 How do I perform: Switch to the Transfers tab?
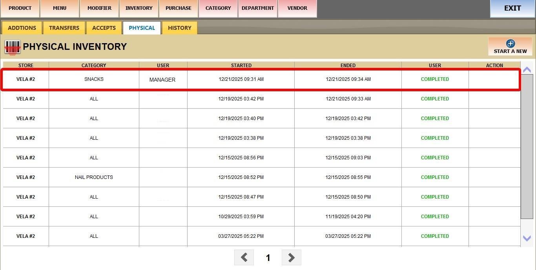tap(64, 28)
